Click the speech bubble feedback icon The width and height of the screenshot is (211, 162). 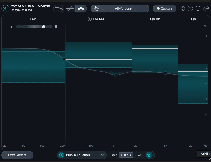pyautogui.click(x=198, y=8)
